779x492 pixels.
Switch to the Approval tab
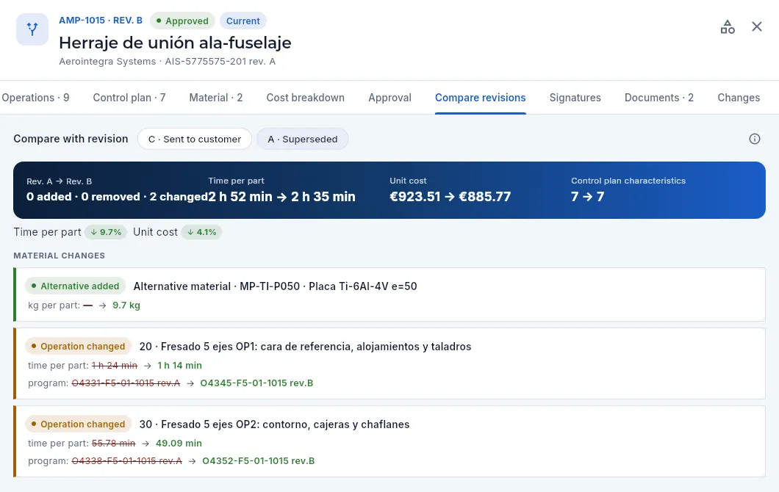tap(390, 98)
